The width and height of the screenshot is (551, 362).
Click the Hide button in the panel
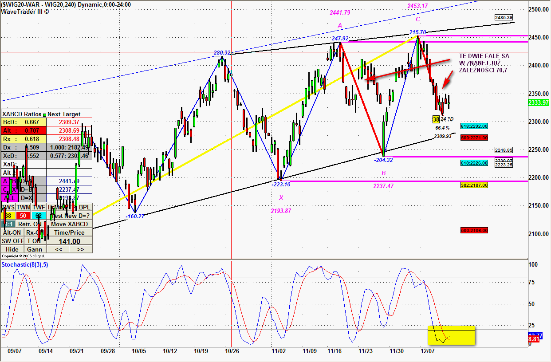[12, 249]
